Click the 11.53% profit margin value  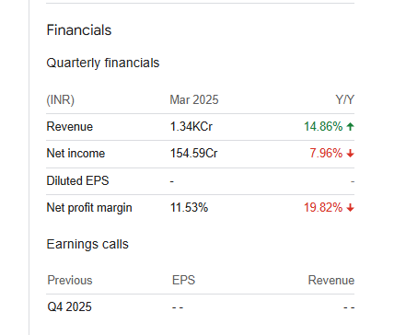189,208
